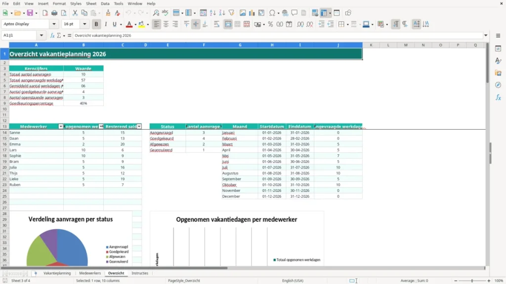Viewport: 506px width, 284px height.
Task: Toggle Underline formatting
Action: click(x=114, y=24)
